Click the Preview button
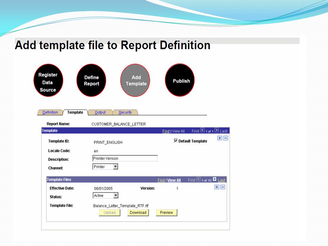Screen dimensions: 328x246 166,213
